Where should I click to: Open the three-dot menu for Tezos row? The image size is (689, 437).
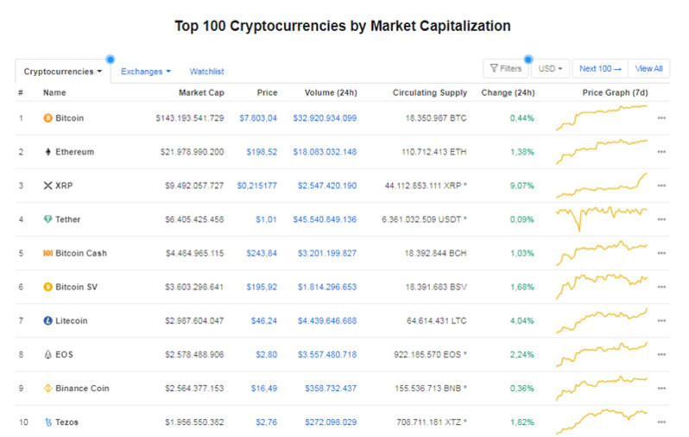(x=661, y=422)
